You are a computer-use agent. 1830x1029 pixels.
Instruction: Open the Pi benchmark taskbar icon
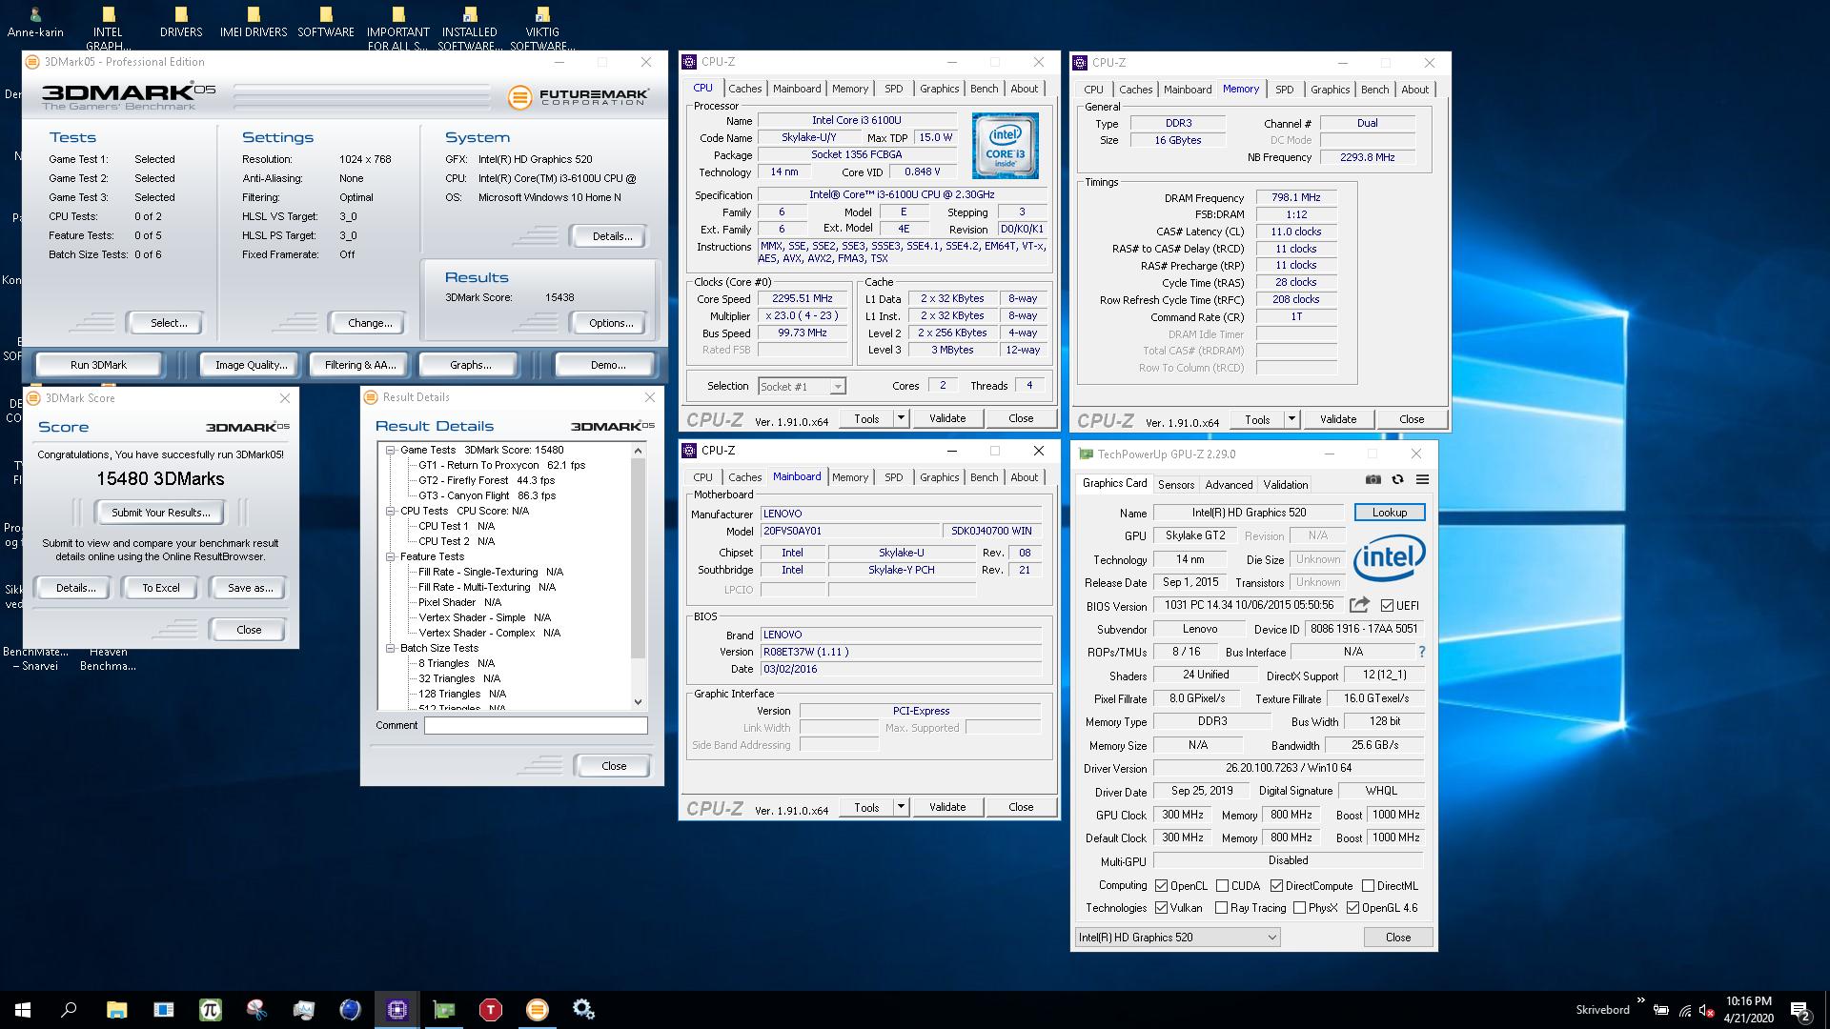point(210,1010)
